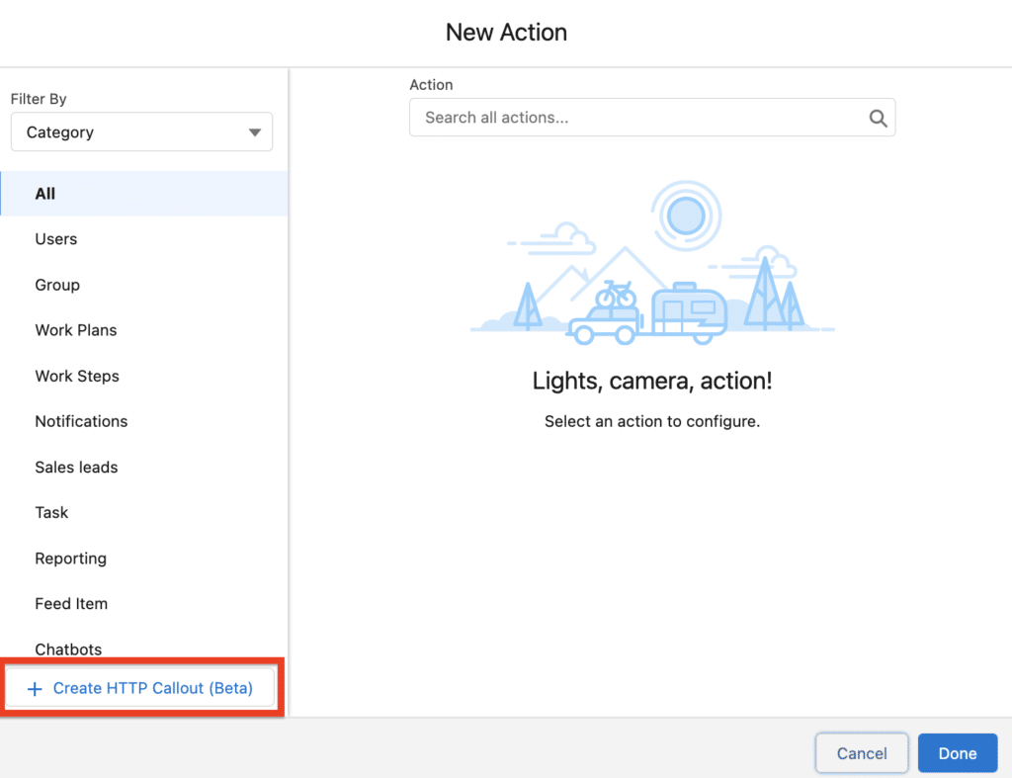Image resolution: width=1012 pixels, height=778 pixels.
Task: Click the sun illustration graphic
Action: click(x=686, y=216)
